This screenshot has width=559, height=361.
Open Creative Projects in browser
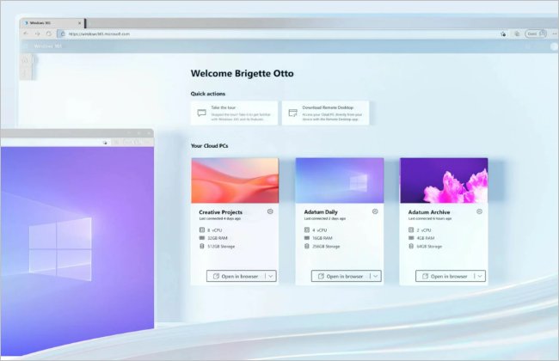click(236, 276)
